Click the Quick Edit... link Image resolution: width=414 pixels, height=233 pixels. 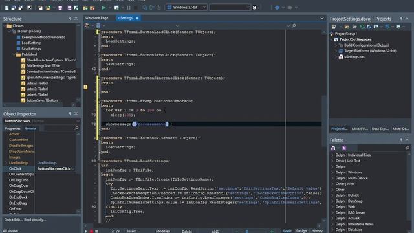point(14,220)
